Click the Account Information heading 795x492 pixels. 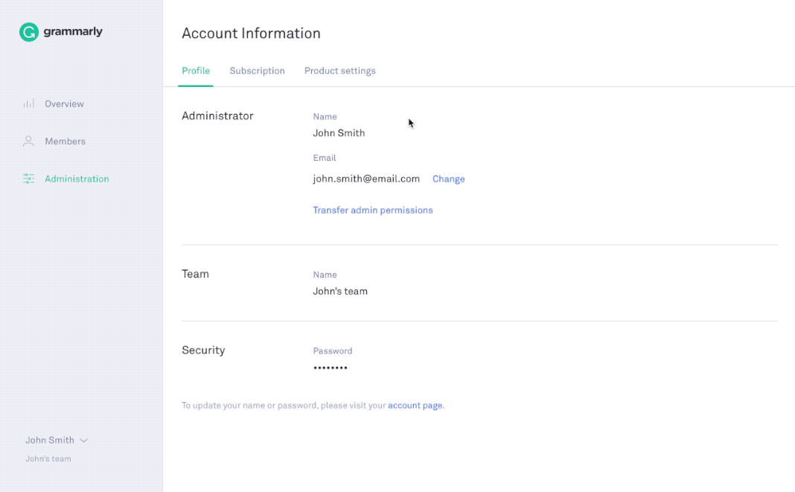251,33
